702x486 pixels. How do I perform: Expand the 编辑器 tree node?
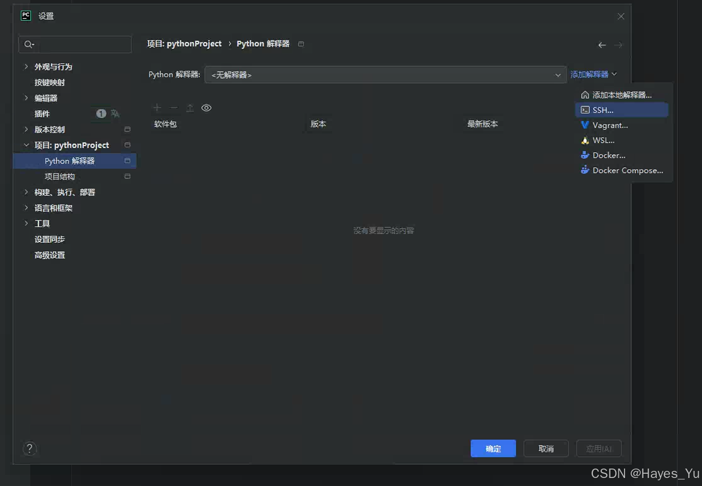[x=26, y=98]
